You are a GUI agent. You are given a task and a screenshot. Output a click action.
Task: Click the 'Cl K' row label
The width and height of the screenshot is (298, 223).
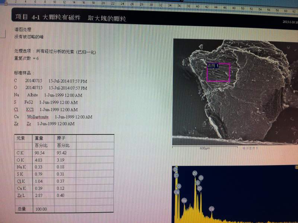21,181
